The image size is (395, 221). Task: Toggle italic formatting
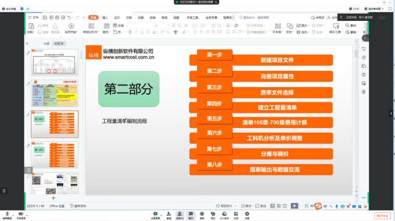point(137,32)
